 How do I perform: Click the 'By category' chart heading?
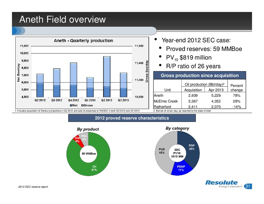(x=177, y=128)
